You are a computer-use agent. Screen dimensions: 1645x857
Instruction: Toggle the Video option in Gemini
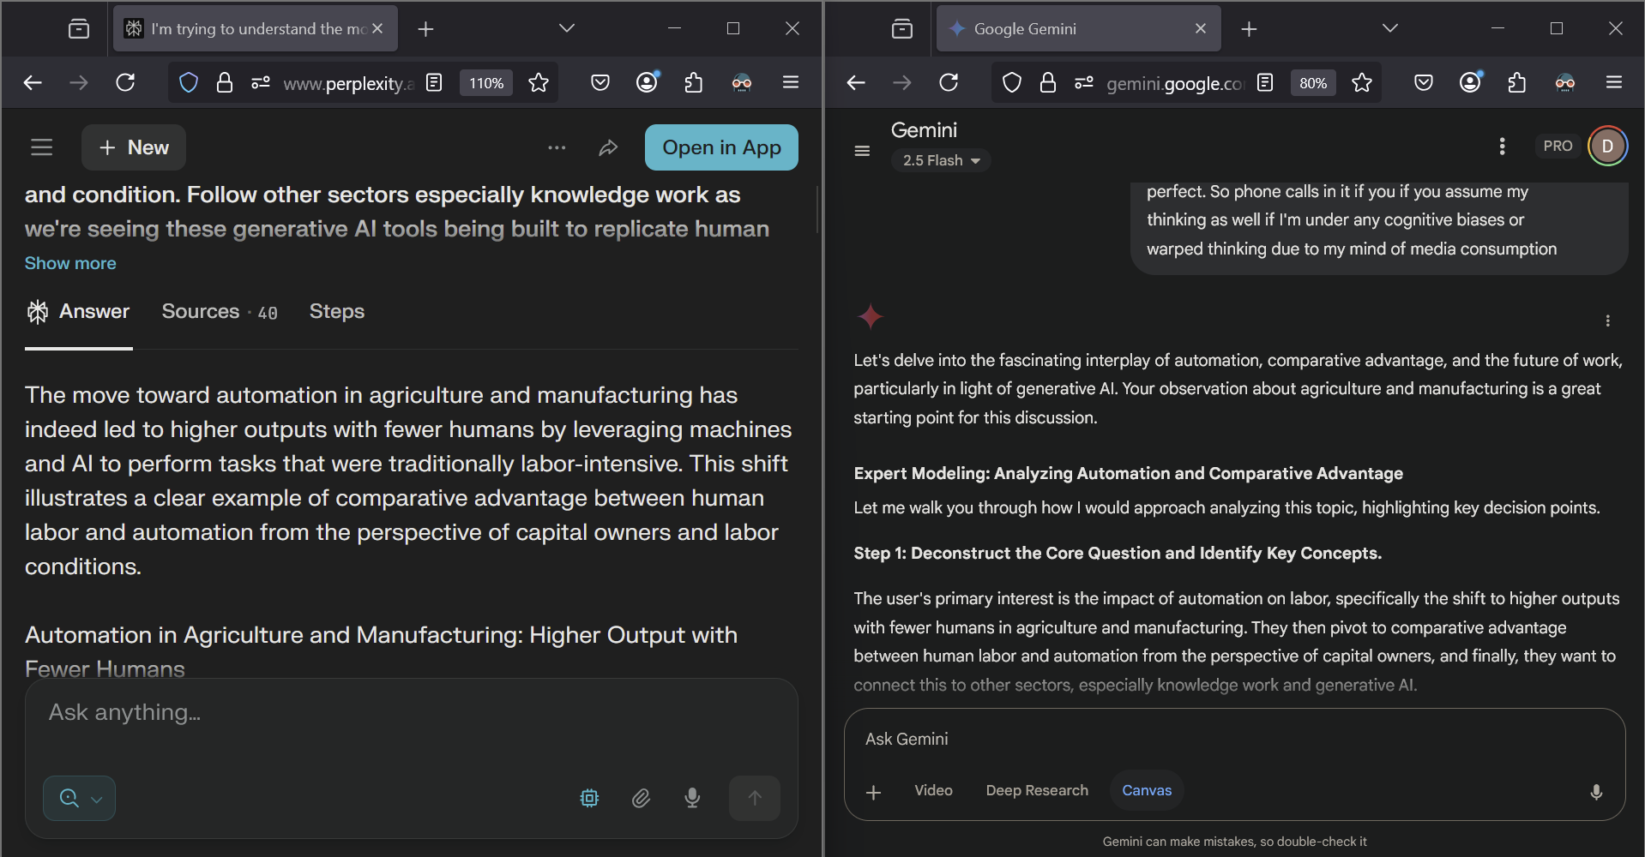pos(933,791)
